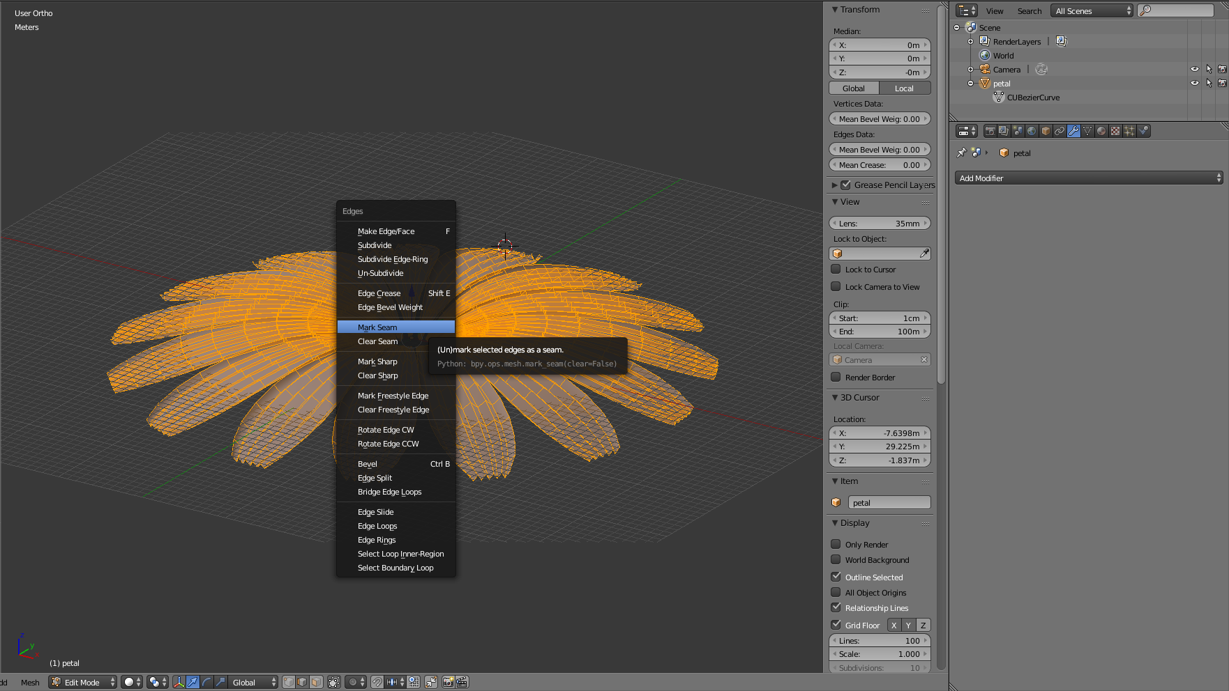The width and height of the screenshot is (1229, 691).
Task: Adjust the Mean Crease slider
Action: coord(880,164)
